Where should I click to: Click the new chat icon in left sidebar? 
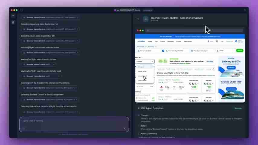(x=13, y=16)
